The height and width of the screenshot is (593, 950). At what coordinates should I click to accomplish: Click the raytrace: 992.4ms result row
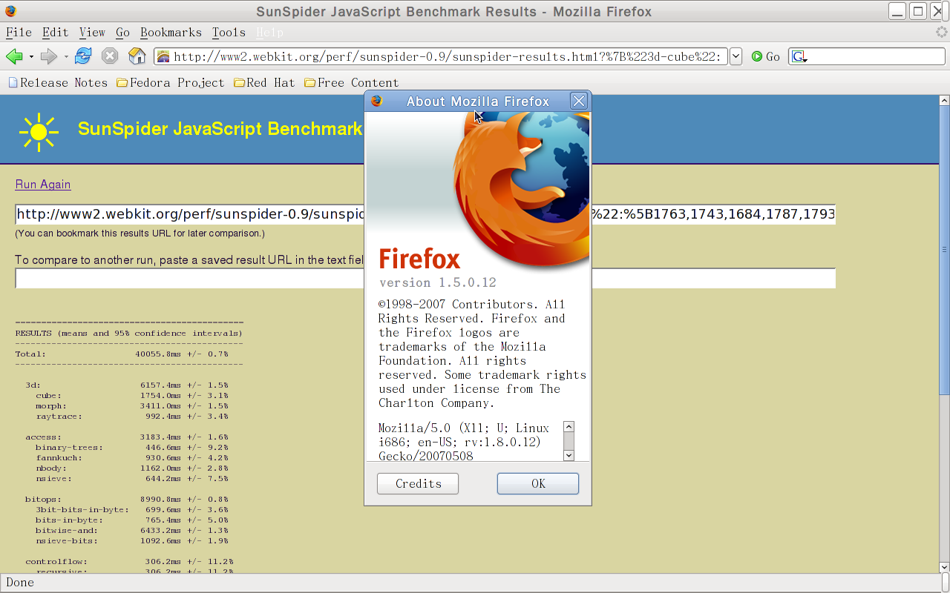pos(132,417)
